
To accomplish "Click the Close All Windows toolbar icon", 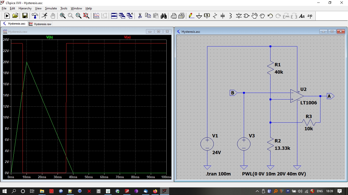I will pyautogui.click(x=130, y=16).
